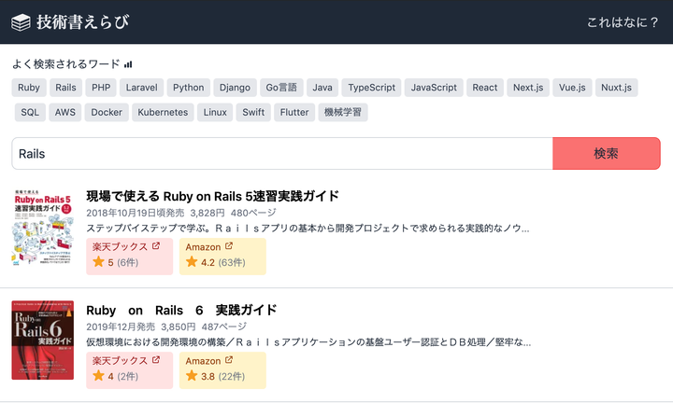Viewport: 673px width, 403px height.
Task: Select the Go言語 keyword tag
Action: coord(281,88)
